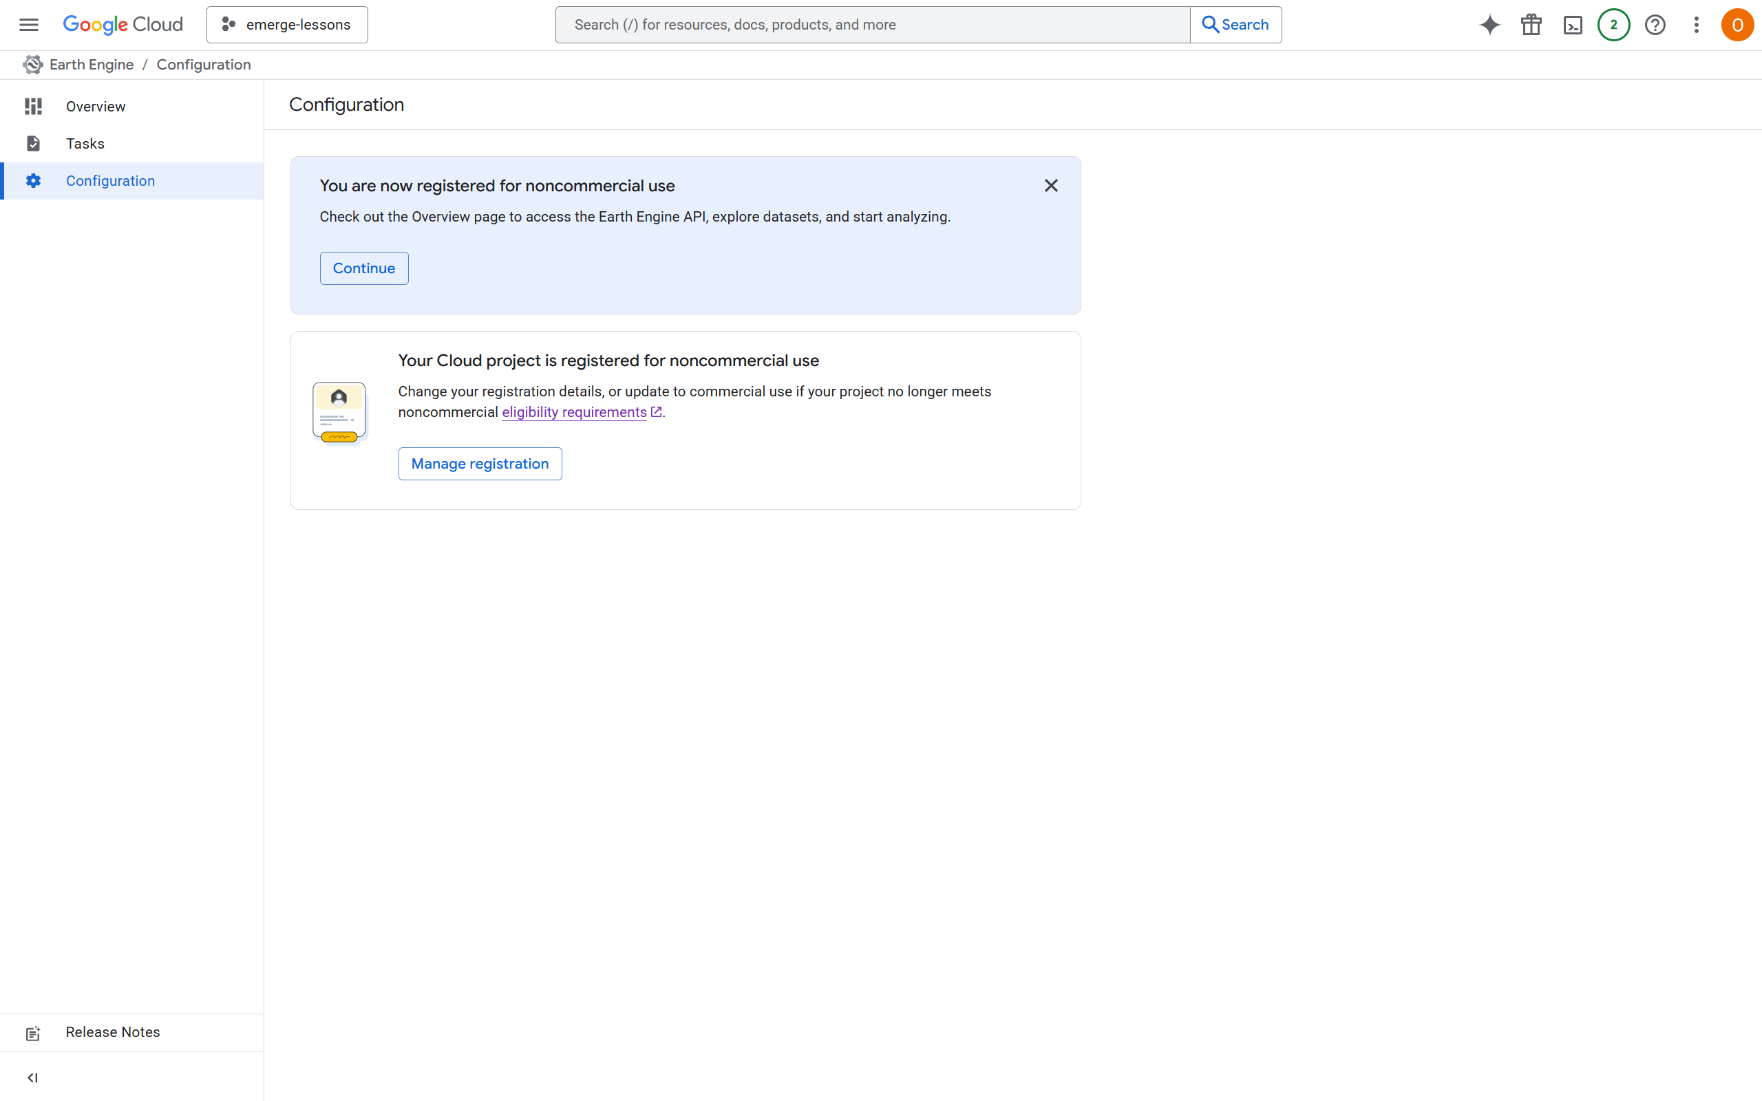Click the Continue button
This screenshot has height=1101, width=1762.
pos(363,268)
